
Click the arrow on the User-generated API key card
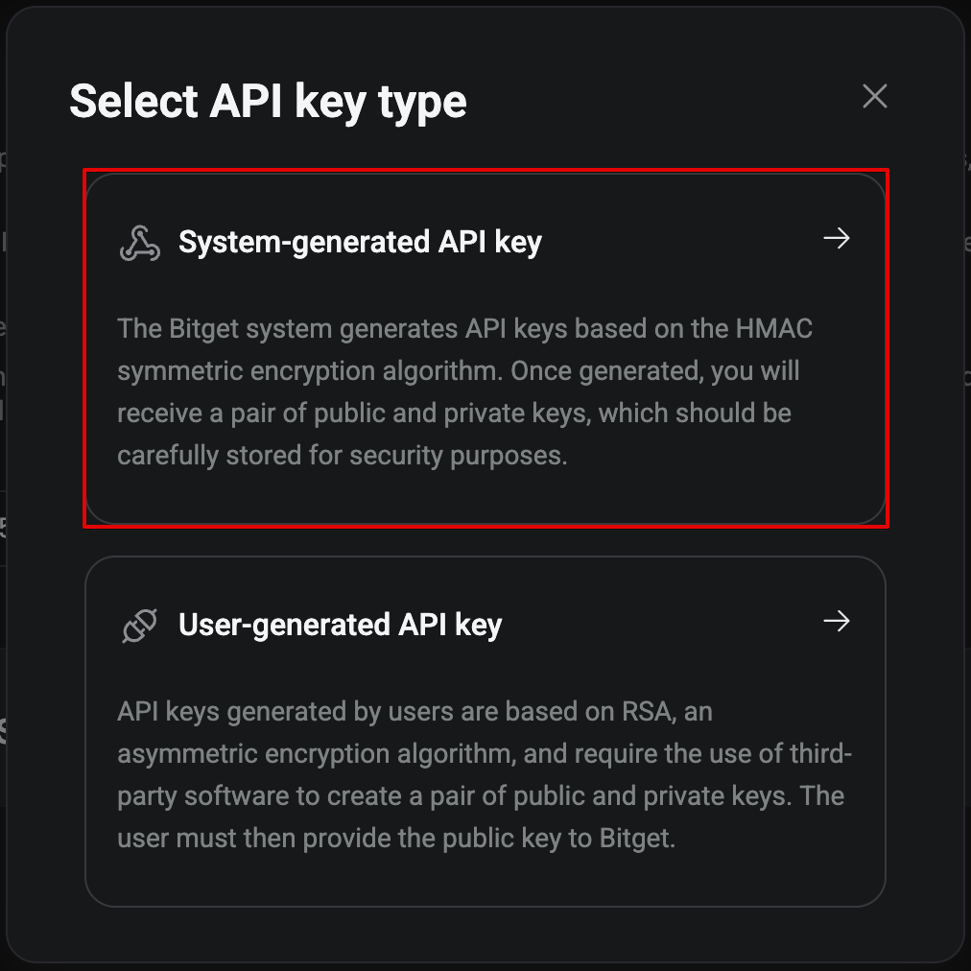pyautogui.click(x=836, y=621)
